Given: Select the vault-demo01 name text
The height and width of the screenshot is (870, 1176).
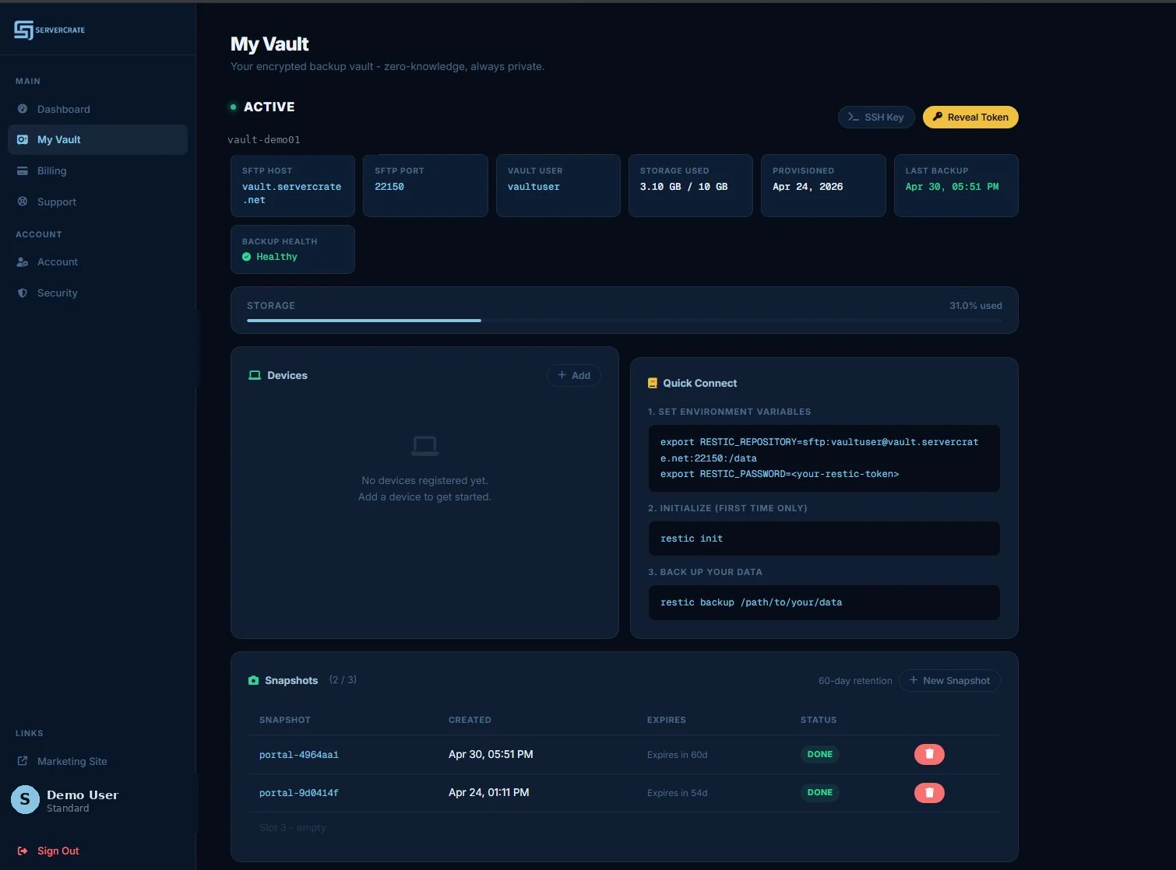Looking at the screenshot, I should point(264,140).
